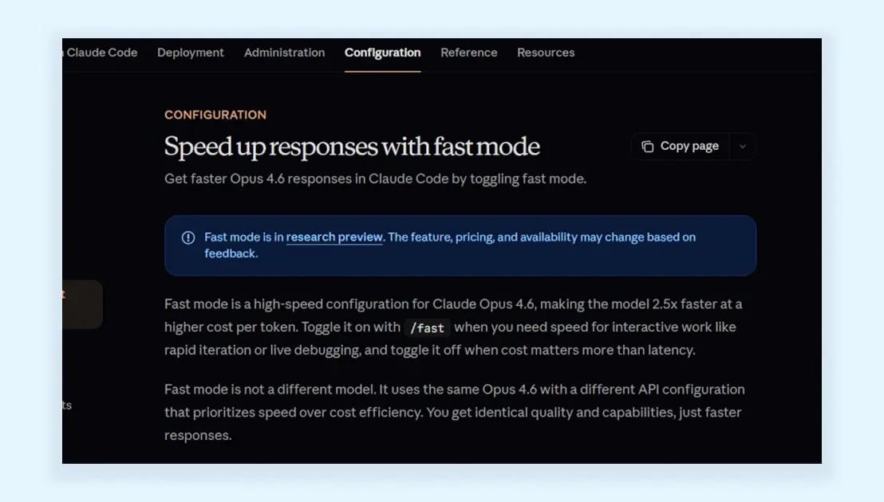This screenshot has height=502, width=884.
Task: Click the /fast inline code snippet
Action: point(427,327)
